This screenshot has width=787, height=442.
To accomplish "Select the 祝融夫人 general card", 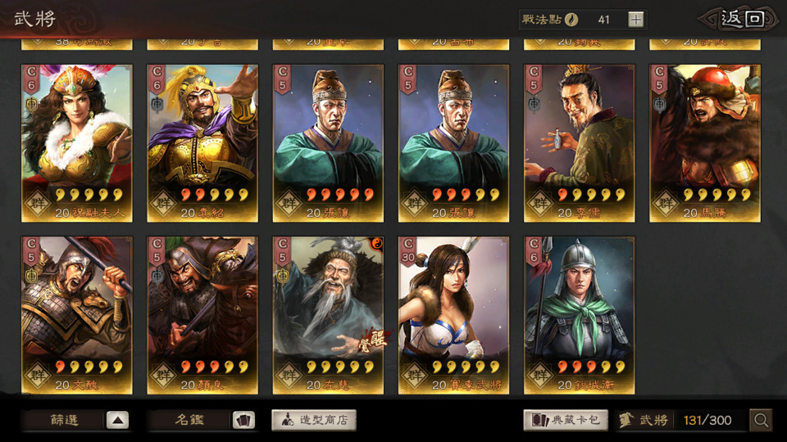I will pos(77,143).
